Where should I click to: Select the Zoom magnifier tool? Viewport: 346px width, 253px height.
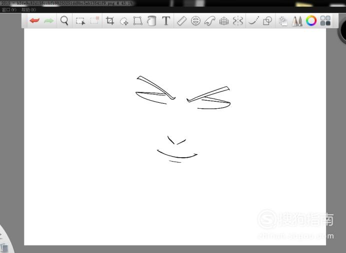(64, 20)
